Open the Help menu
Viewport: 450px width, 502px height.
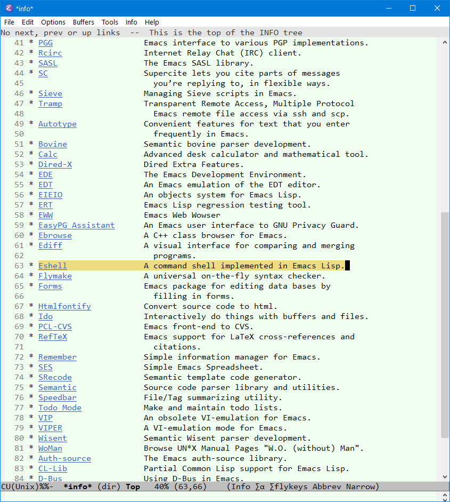click(152, 22)
